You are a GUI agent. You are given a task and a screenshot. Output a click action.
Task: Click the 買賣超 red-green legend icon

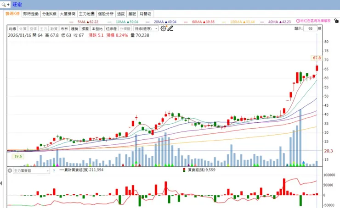pos(184,170)
